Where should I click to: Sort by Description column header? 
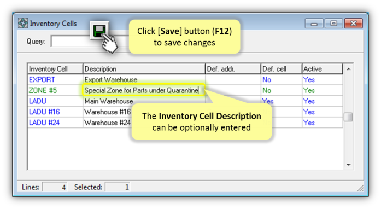click(x=144, y=69)
